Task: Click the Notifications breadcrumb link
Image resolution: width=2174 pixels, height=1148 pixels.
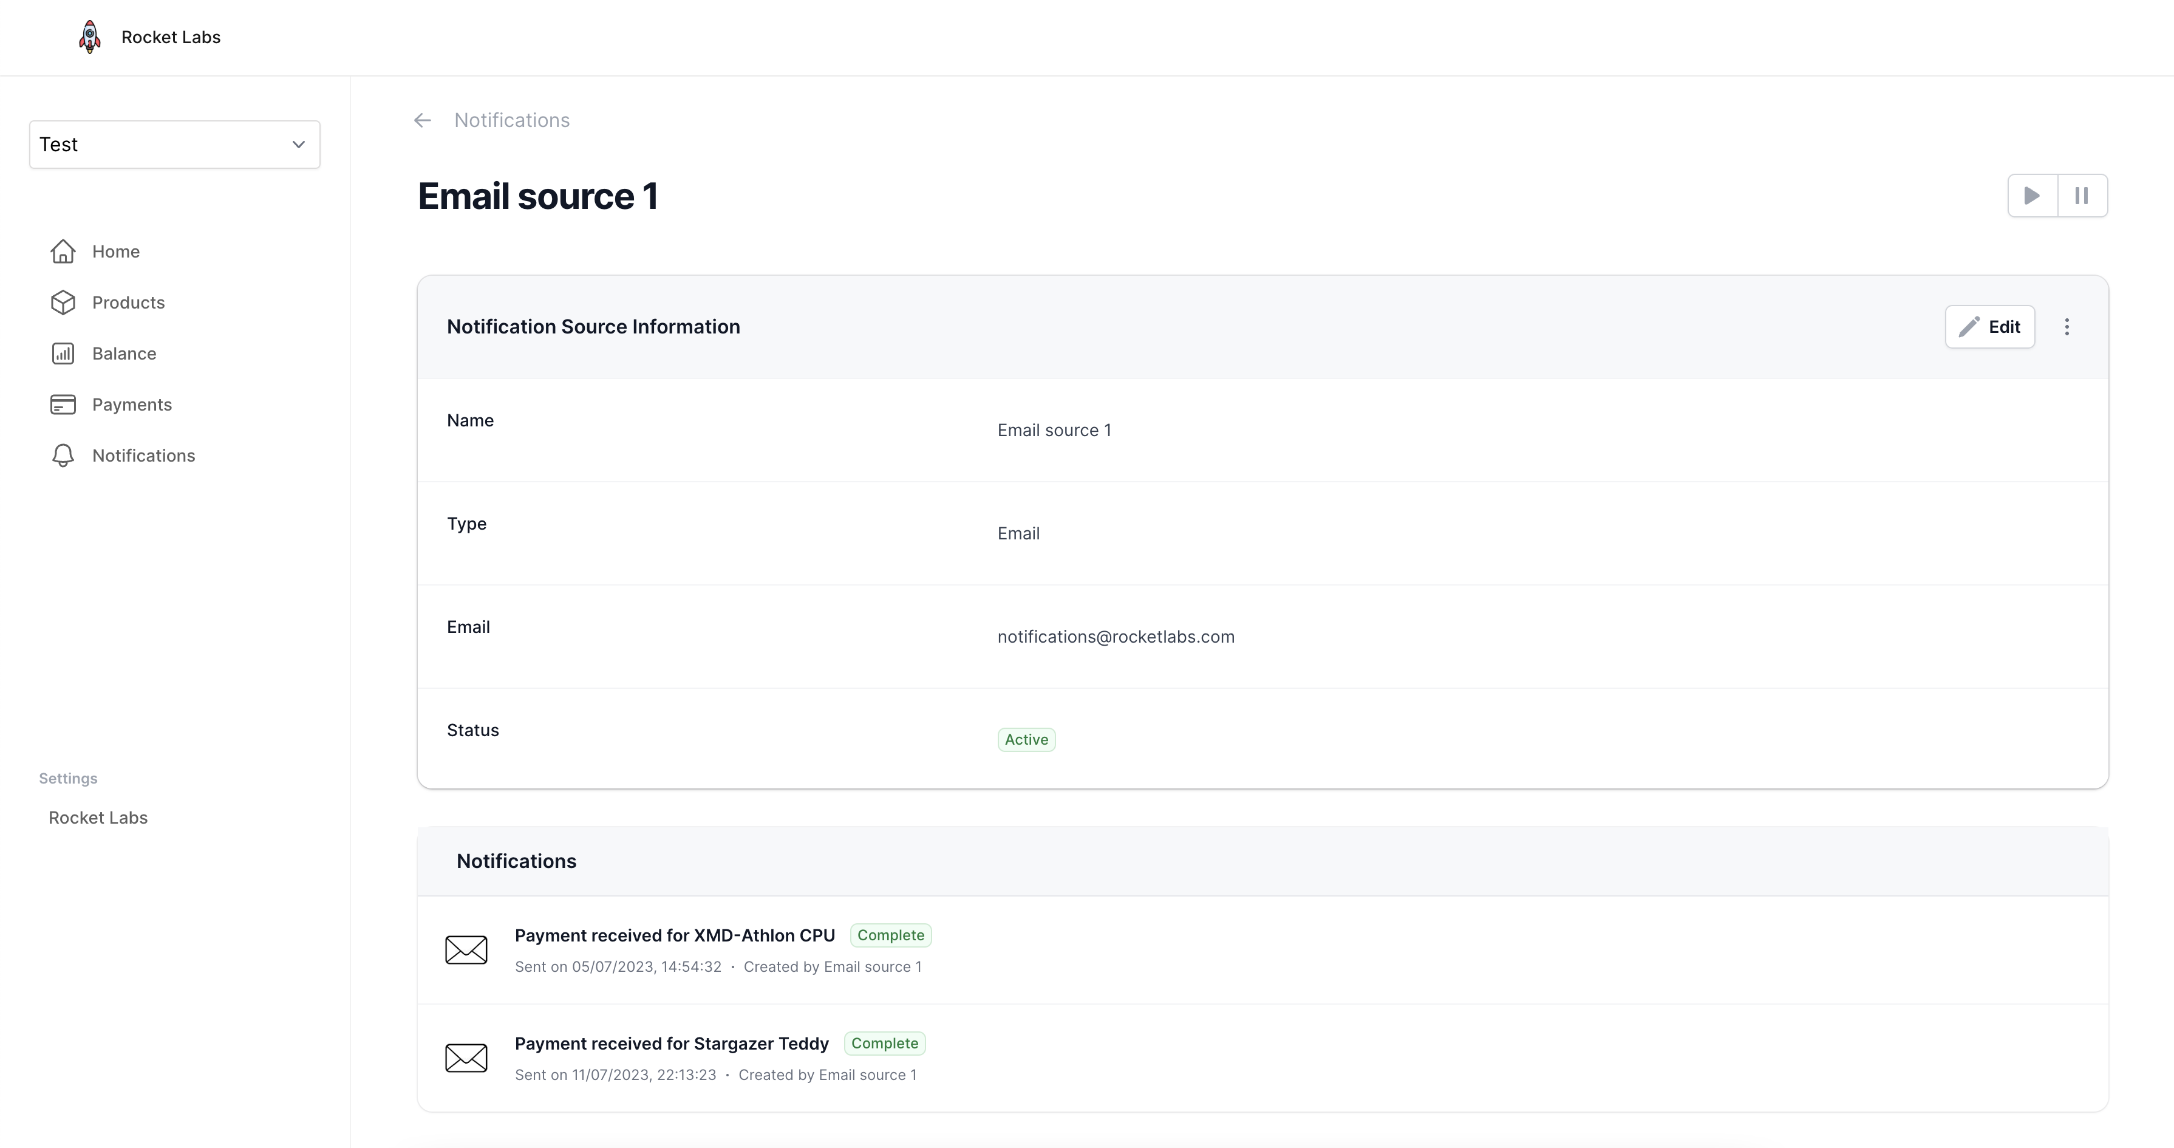Action: pyautogui.click(x=511, y=121)
